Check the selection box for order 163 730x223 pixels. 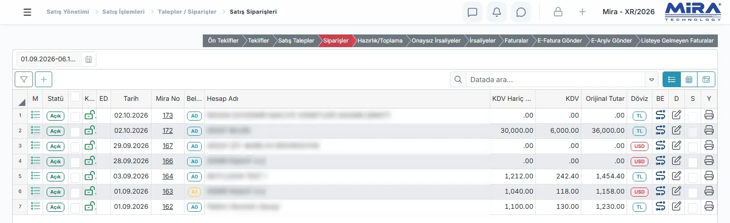tap(75, 193)
